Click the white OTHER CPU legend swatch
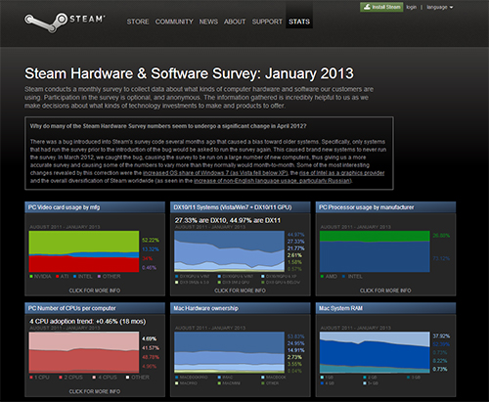The width and height of the screenshot is (489, 402). point(128,378)
